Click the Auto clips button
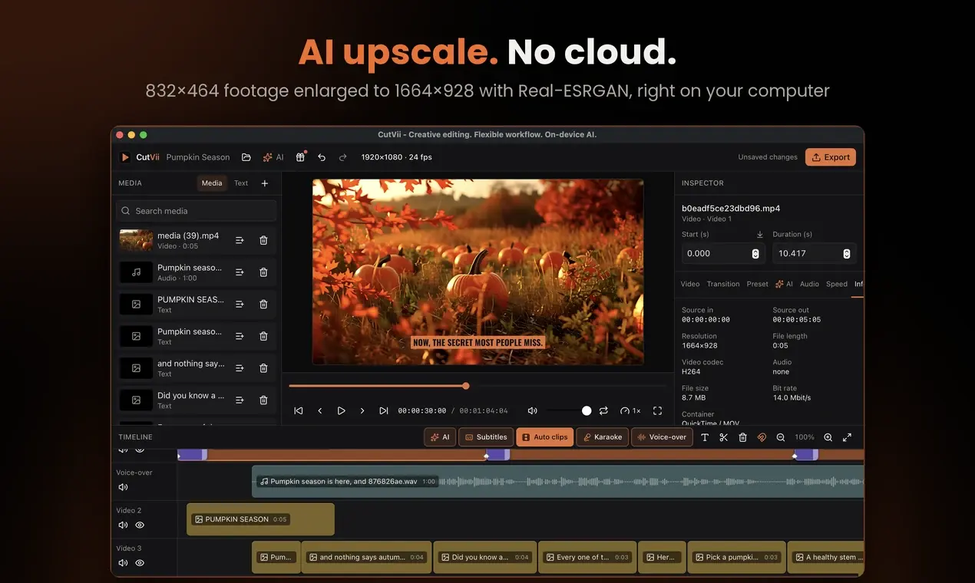 545,437
